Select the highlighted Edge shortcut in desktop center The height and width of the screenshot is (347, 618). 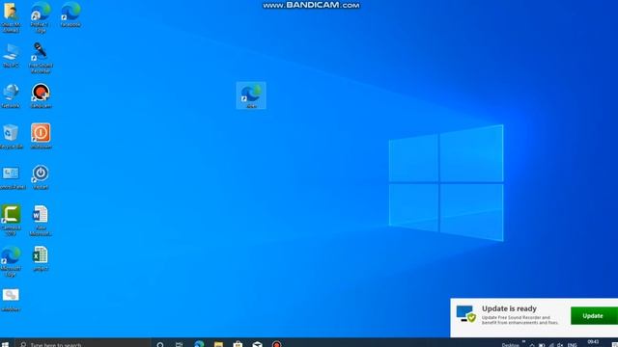click(251, 95)
